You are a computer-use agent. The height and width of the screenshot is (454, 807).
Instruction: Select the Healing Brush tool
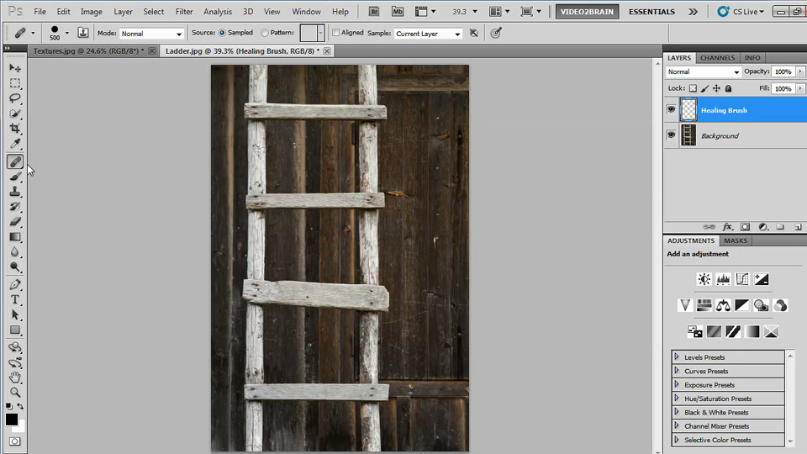[x=15, y=161]
